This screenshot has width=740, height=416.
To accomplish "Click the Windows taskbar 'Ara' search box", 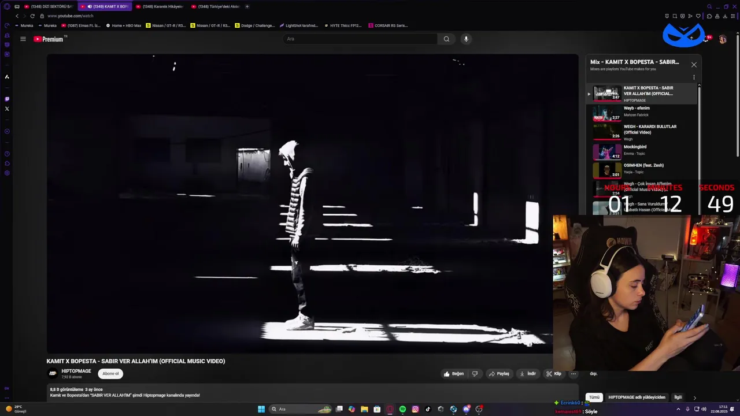I will tap(301, 409).
